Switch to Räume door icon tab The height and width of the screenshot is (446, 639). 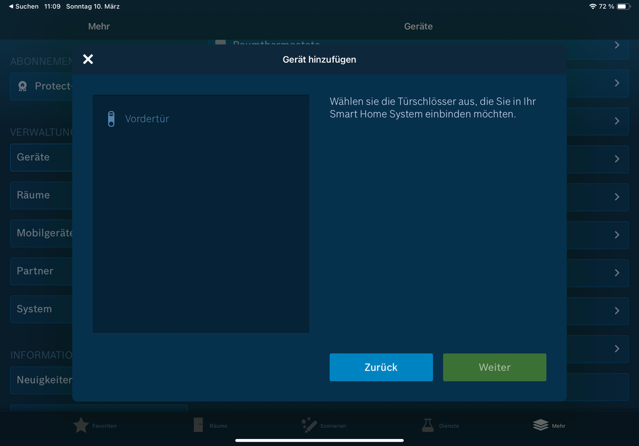[x=199, y=426]
